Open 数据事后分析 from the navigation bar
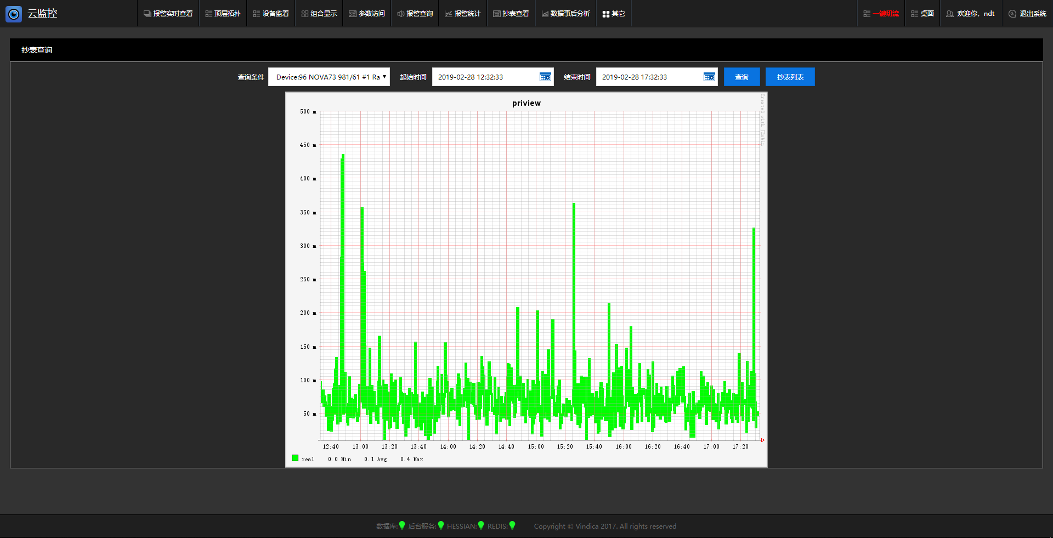The height and width of the screenshot is (538, 1053). (565, 14)
